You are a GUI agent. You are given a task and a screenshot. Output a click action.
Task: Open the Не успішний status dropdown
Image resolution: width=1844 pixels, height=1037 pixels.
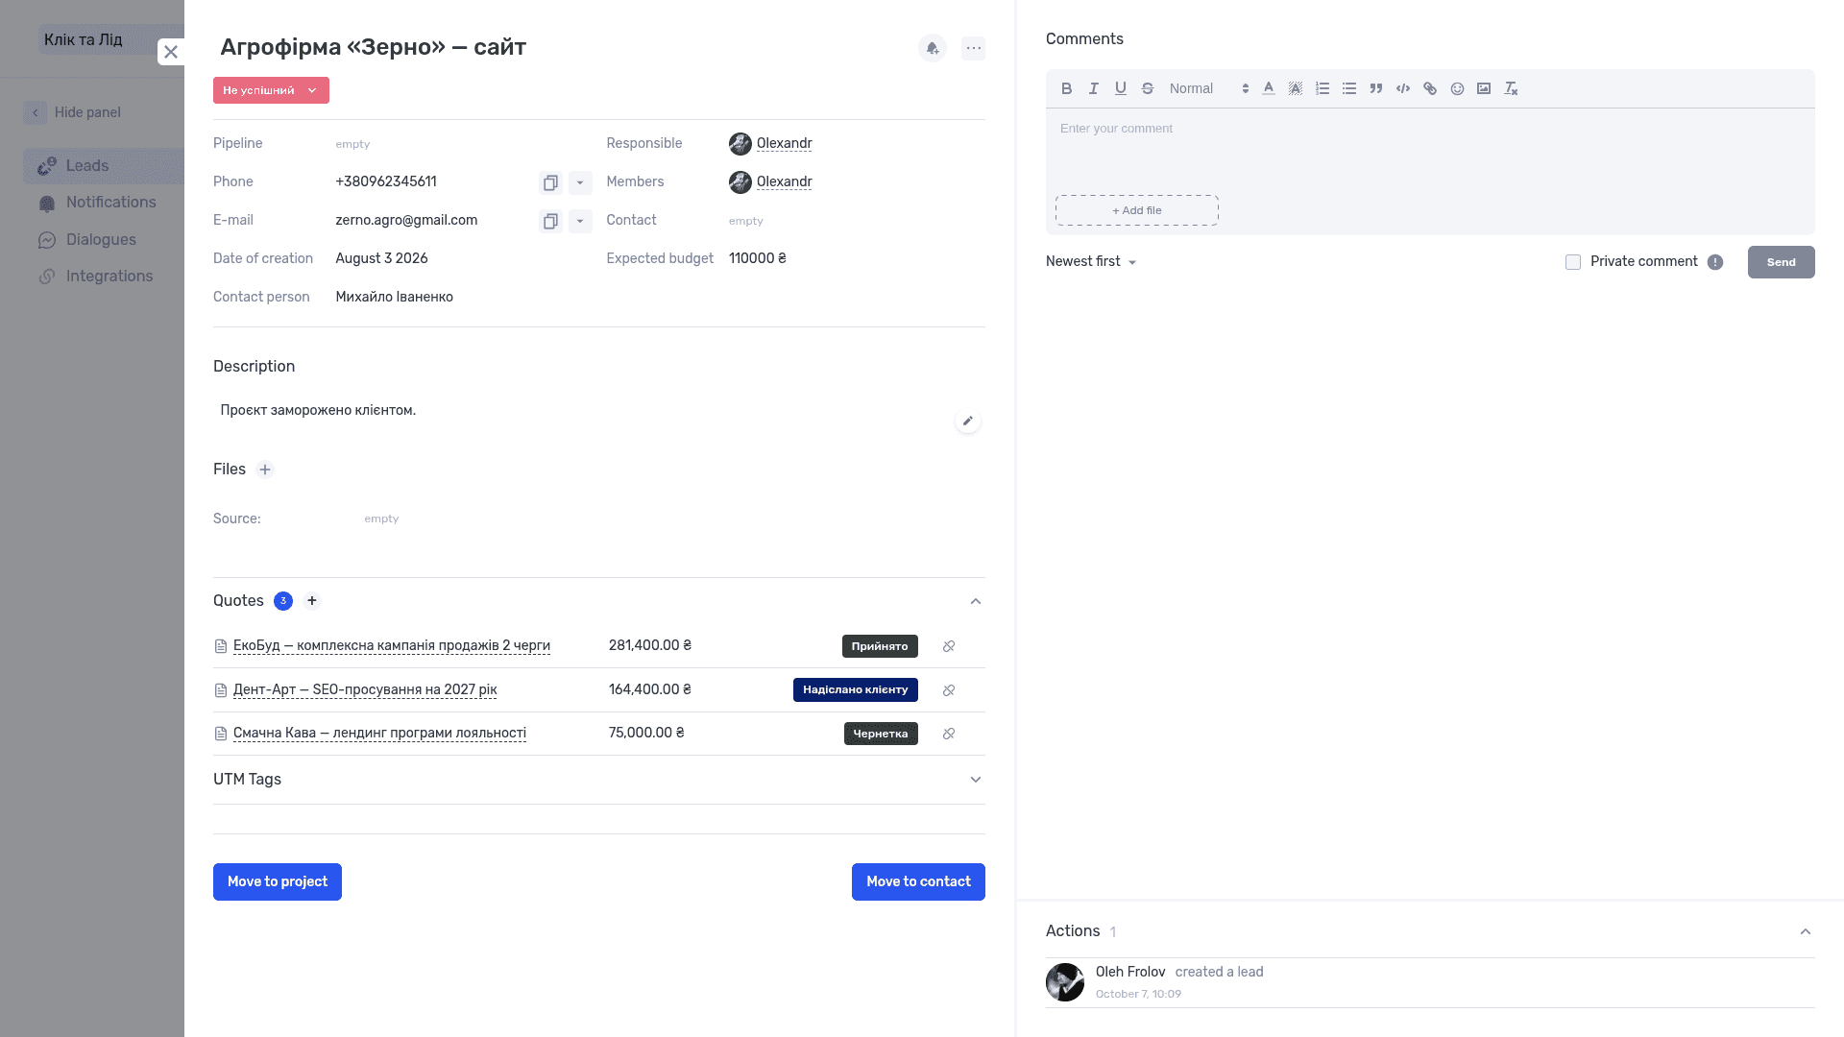271,90
